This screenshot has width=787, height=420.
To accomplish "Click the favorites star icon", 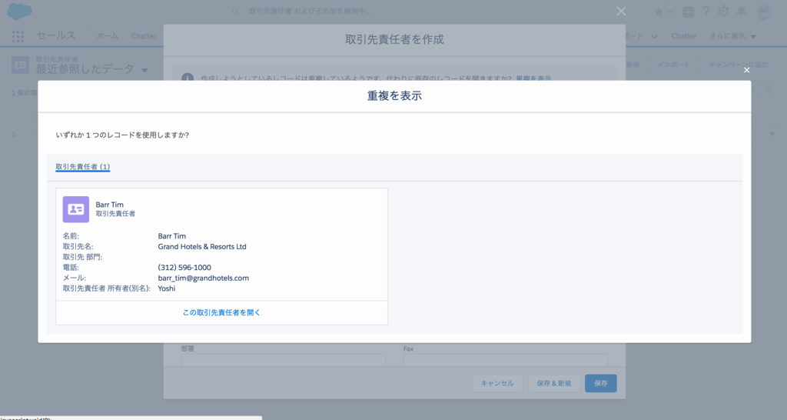I will click(x=659, y=12).
